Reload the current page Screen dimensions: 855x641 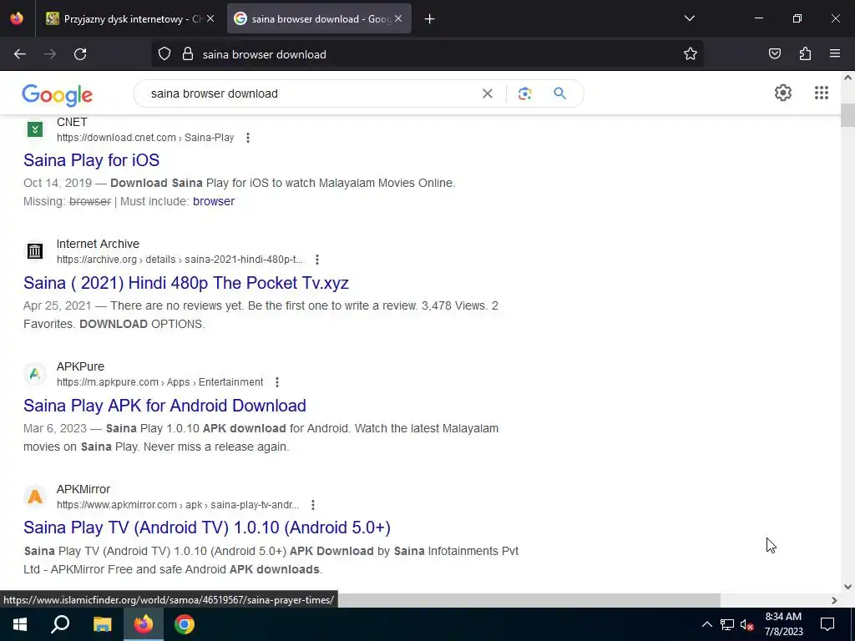coord(80,54)
